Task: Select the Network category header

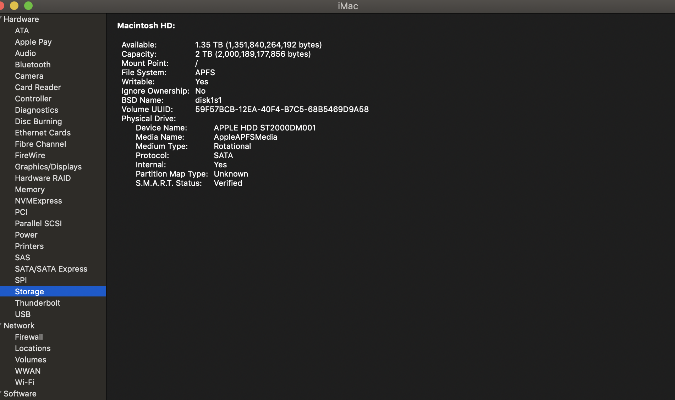Action: click(x=19, y=326)
